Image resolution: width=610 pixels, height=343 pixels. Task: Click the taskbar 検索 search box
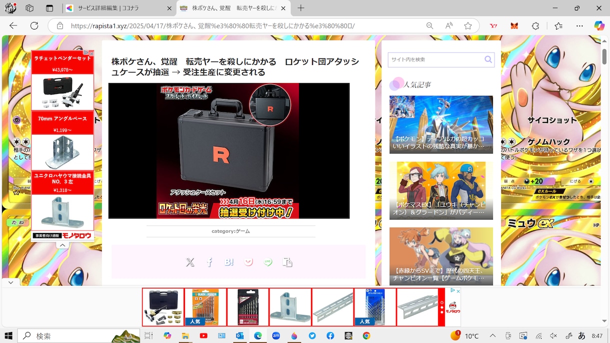coord(79,336)
